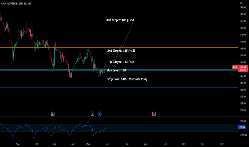Select the 151.50 current price label
This screenshot has height=147, width=249.
(243, 67)
